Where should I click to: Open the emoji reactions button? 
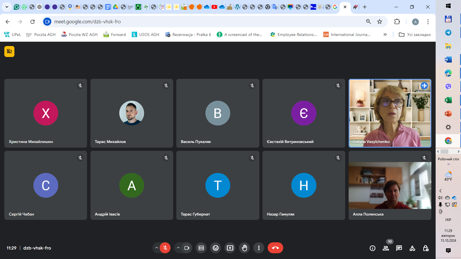point(216,248)
